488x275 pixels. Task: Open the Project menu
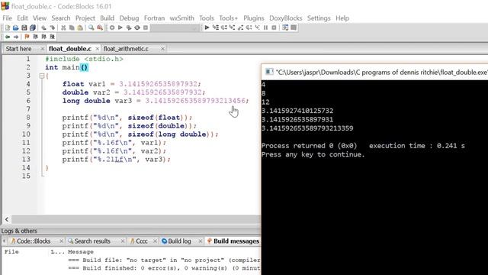coord(85,18)
